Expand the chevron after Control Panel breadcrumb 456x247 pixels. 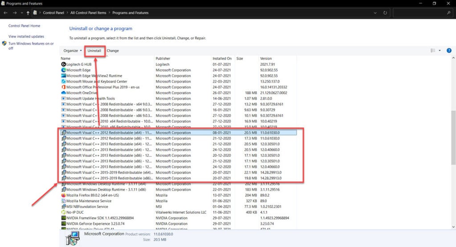coord(67,13)
